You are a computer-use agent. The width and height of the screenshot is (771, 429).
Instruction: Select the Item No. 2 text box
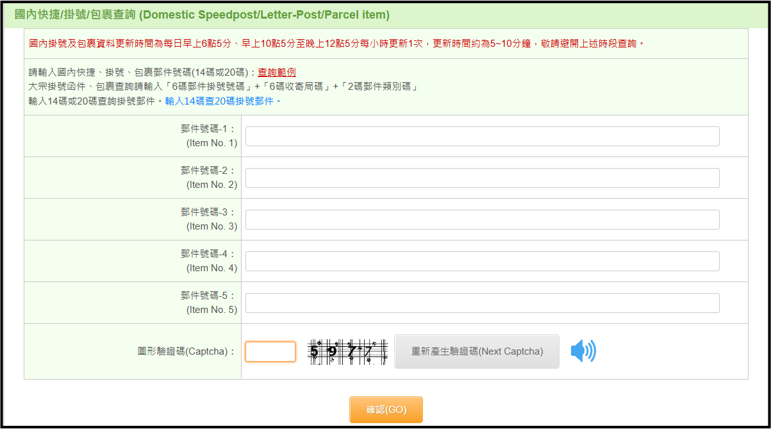point(482,178)
